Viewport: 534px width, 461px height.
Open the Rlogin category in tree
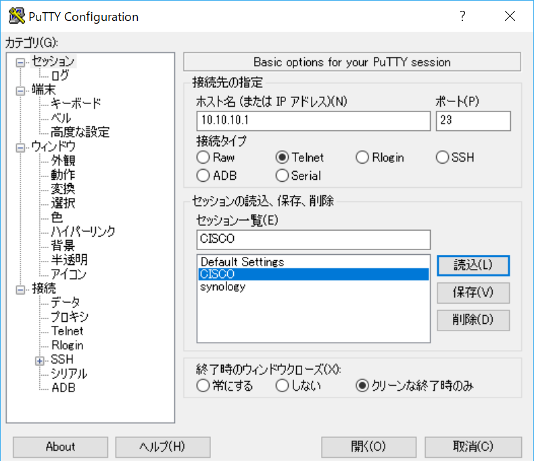[67, 345]
